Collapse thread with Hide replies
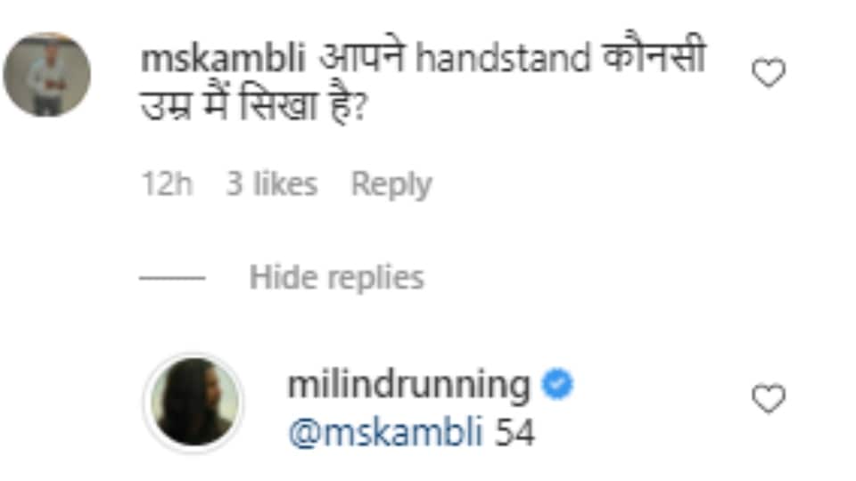 [x=336, y=278]
